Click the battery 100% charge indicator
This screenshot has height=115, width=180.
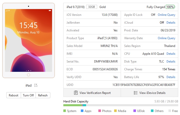(170, 7)
